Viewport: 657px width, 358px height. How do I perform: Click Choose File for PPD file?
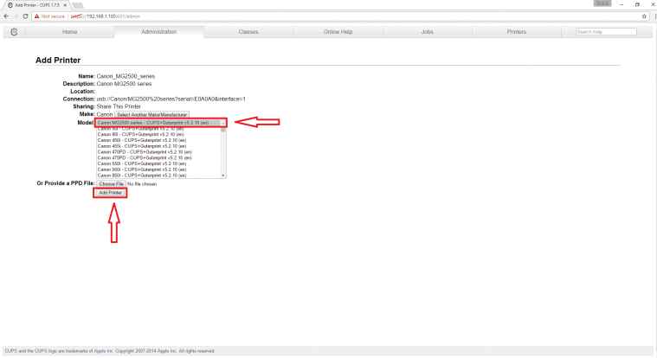coord(111,184)
